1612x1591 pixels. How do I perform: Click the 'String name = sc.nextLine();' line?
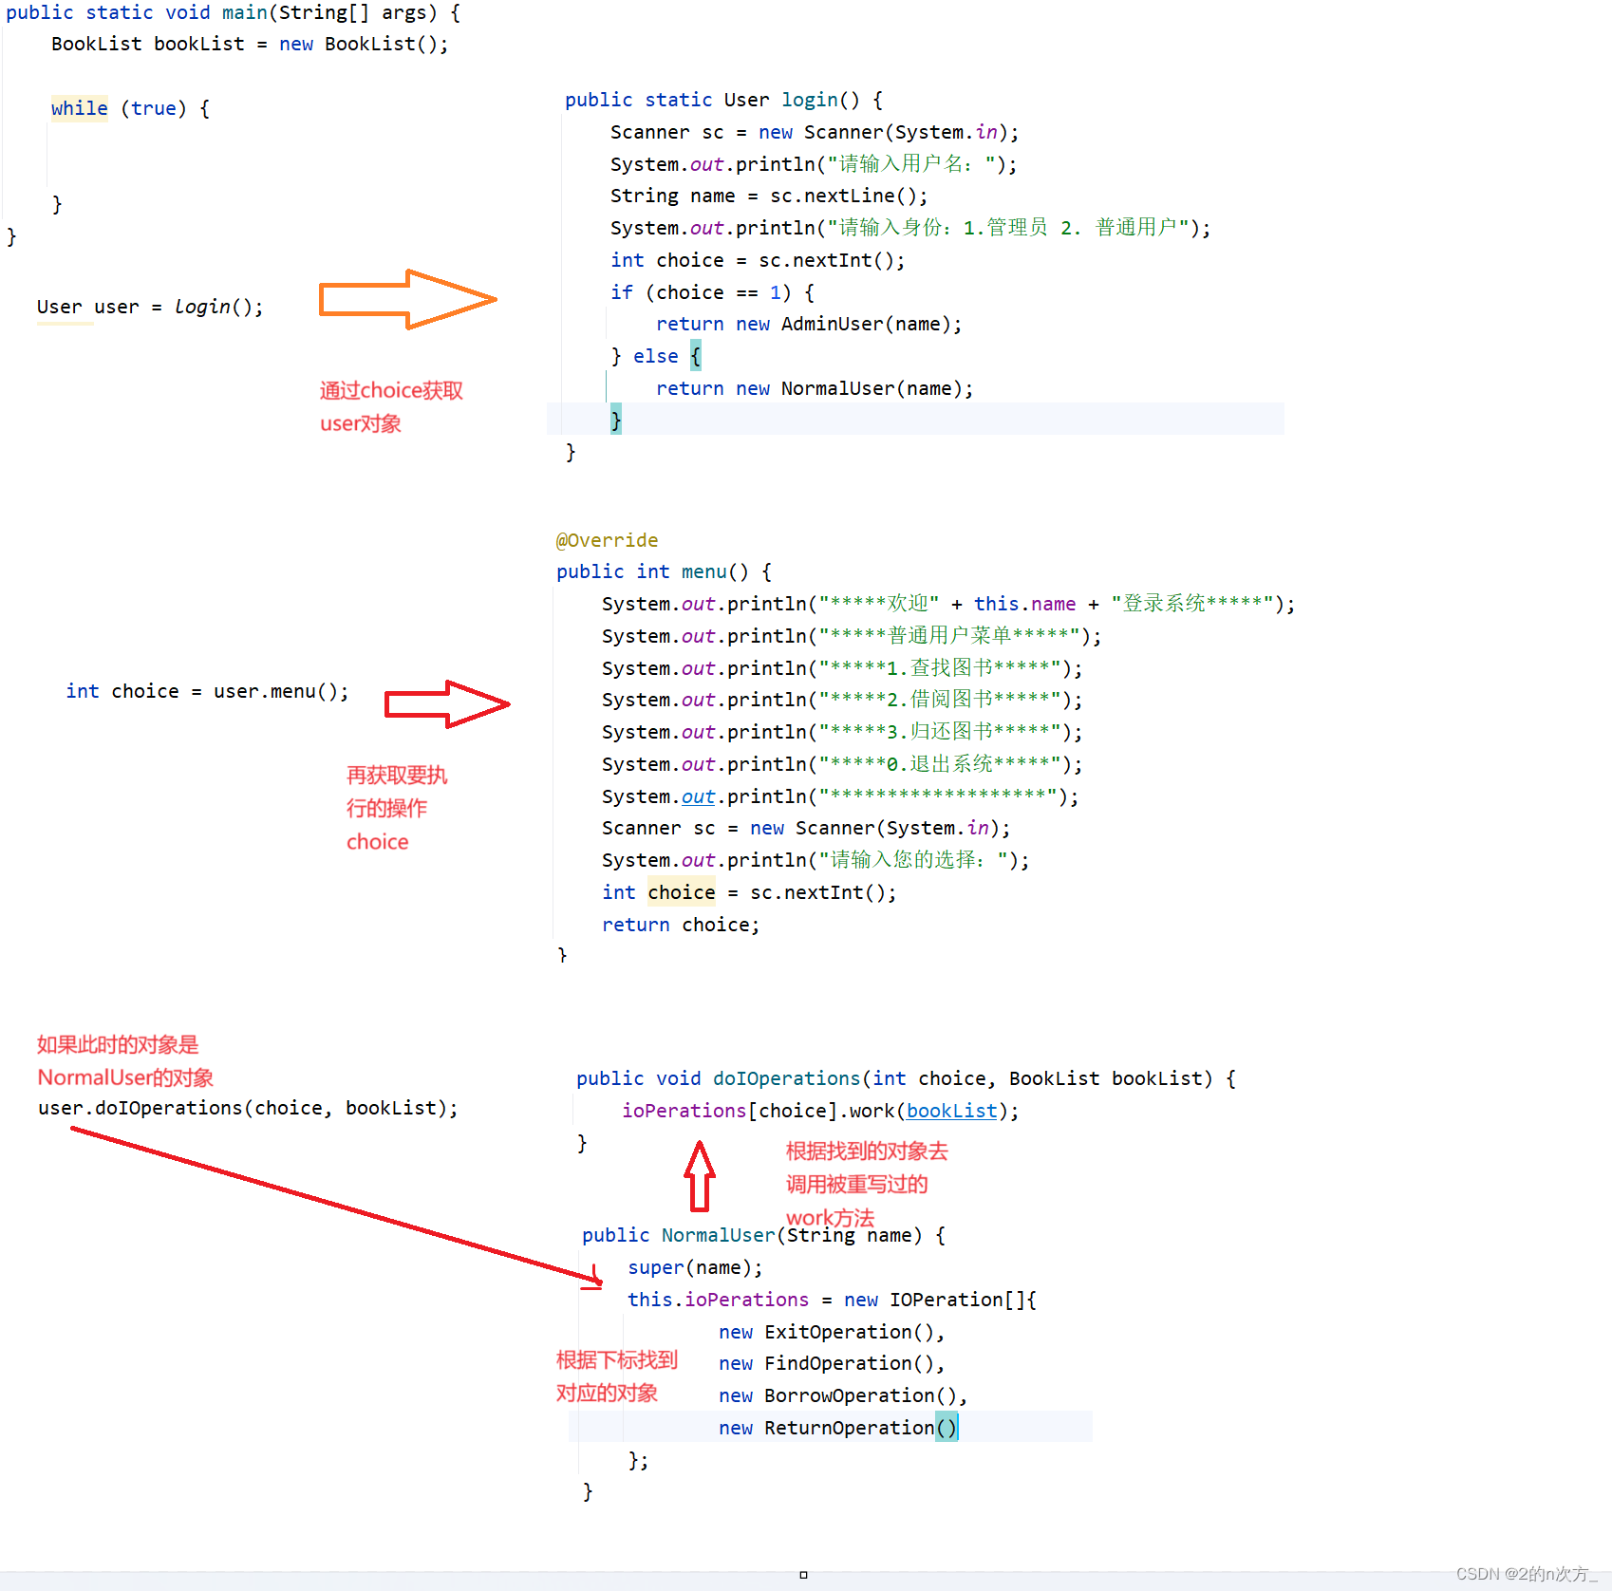coord(769,196)
